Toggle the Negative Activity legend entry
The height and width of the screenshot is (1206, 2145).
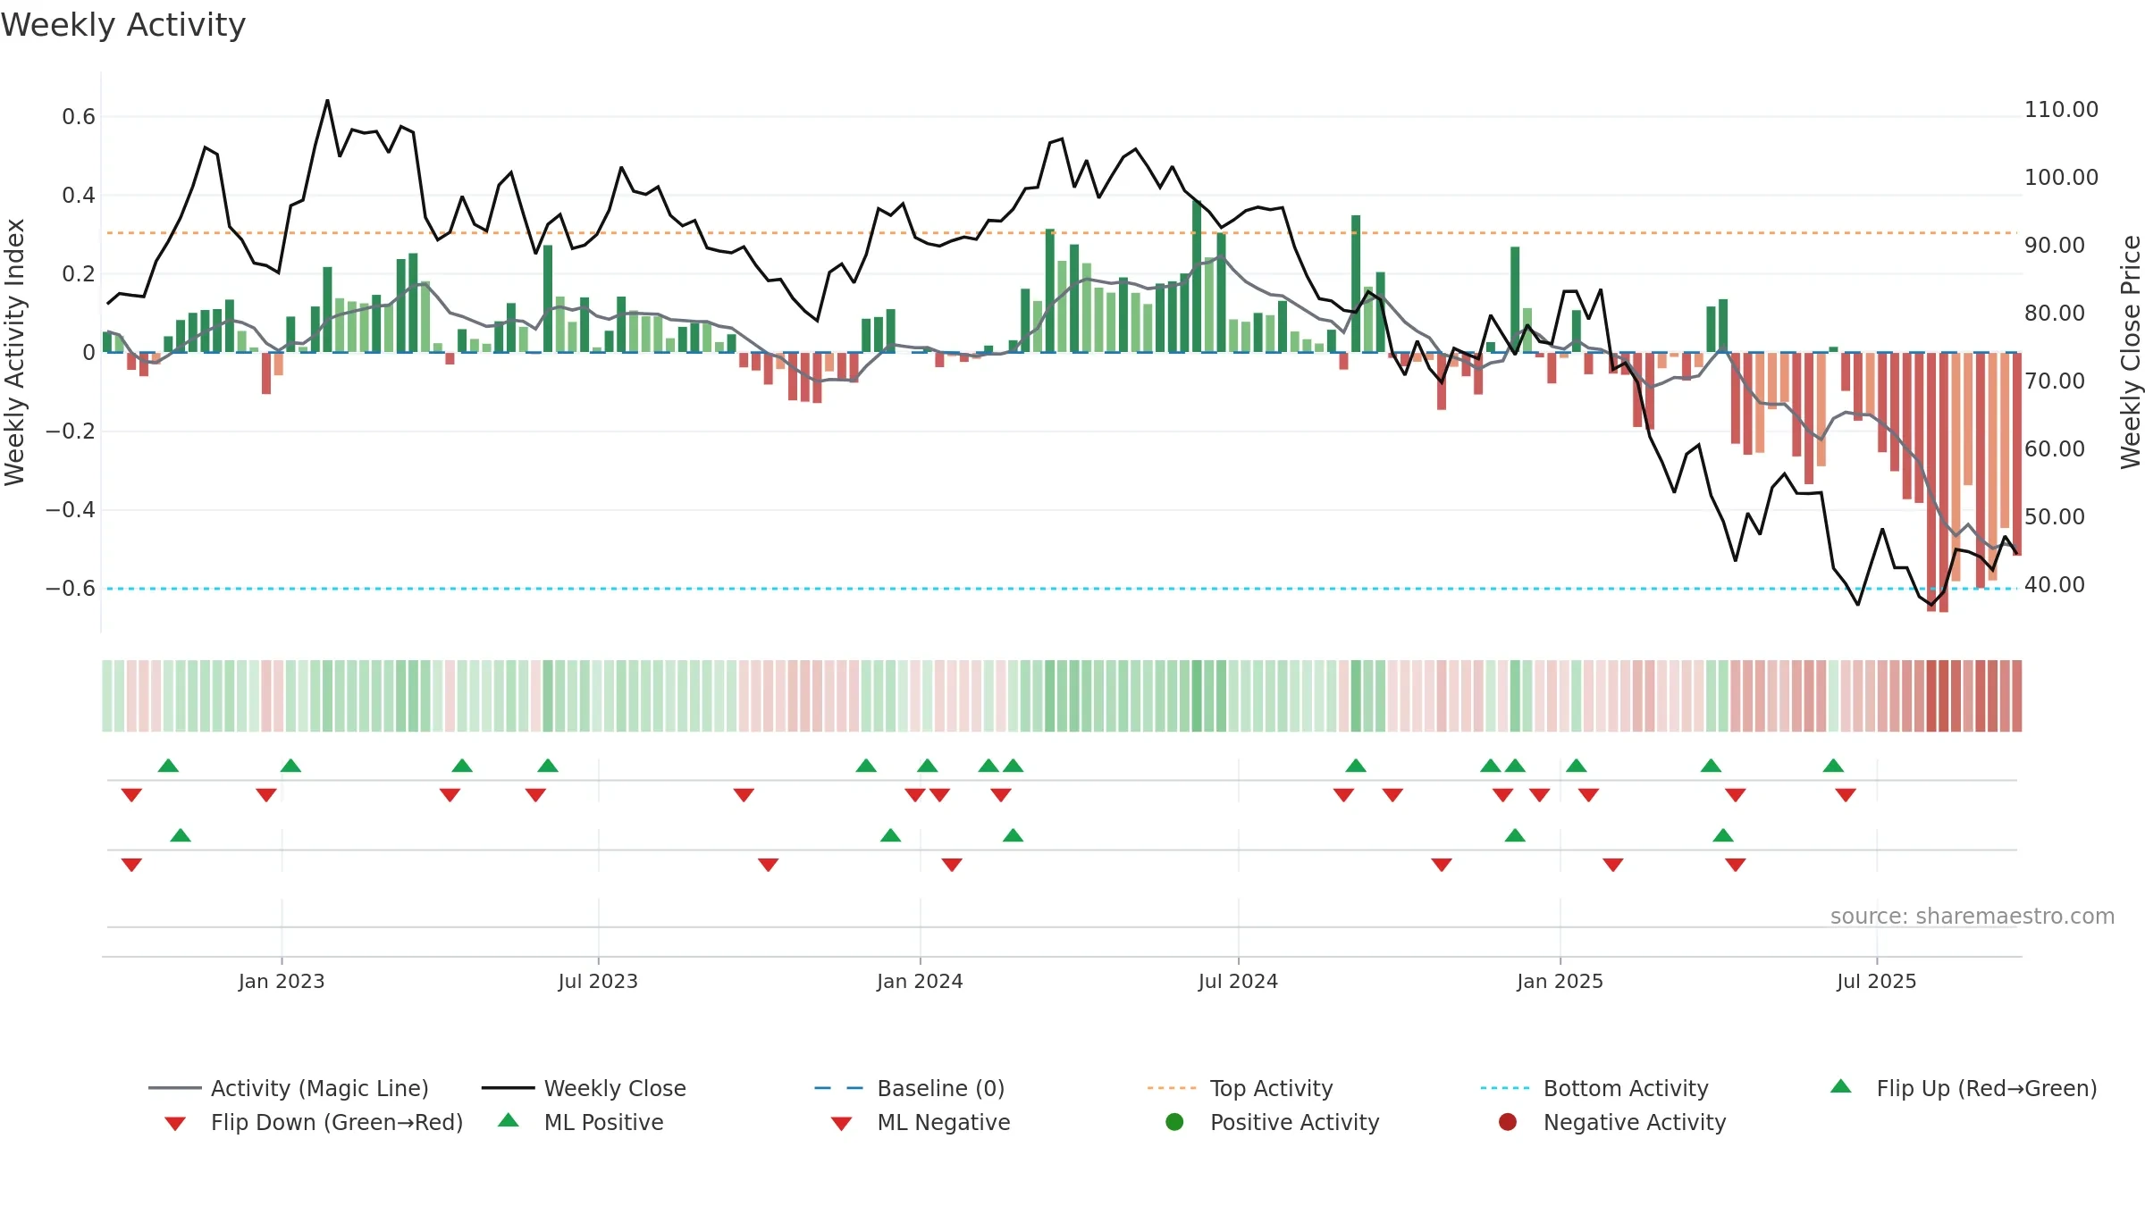(1611, 1122)
